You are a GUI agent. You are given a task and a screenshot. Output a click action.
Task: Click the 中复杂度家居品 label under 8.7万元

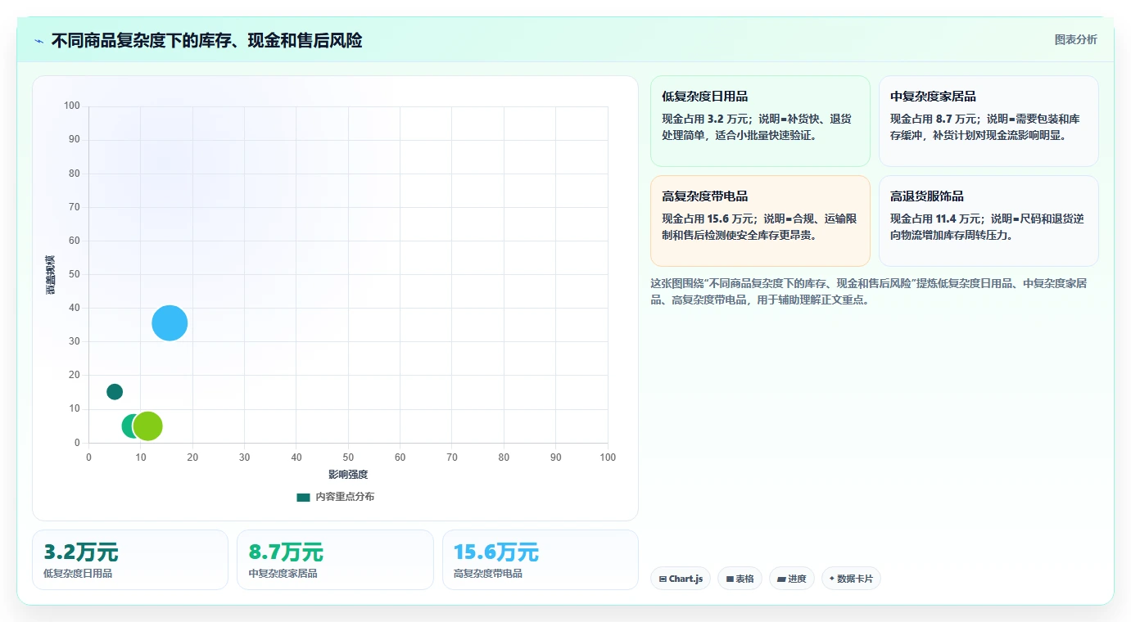283,574
